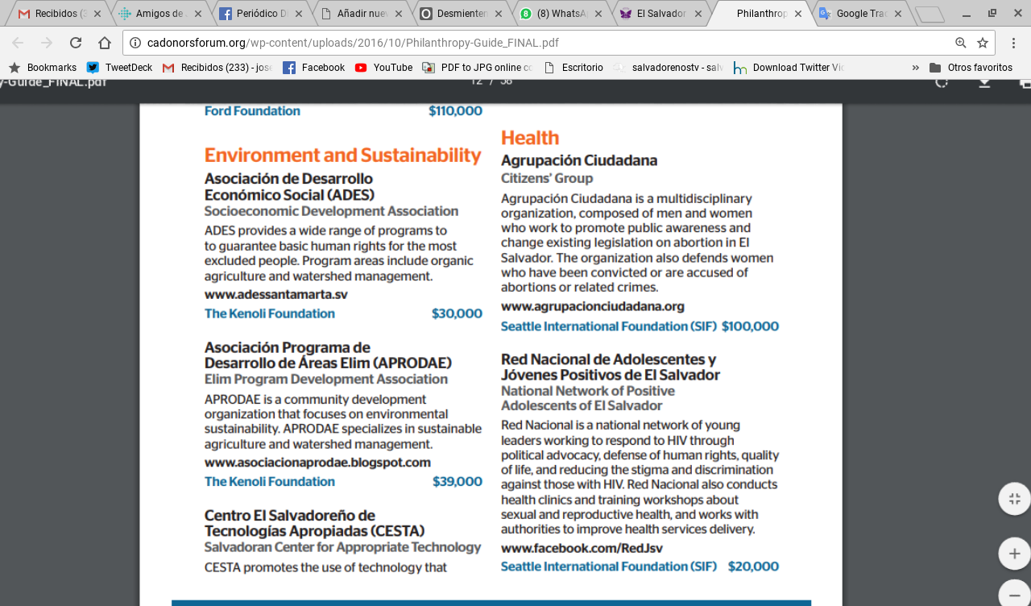The image size is (1031, 606).
Task: Bookmark this page with the star icon
Action: [983, 43]
